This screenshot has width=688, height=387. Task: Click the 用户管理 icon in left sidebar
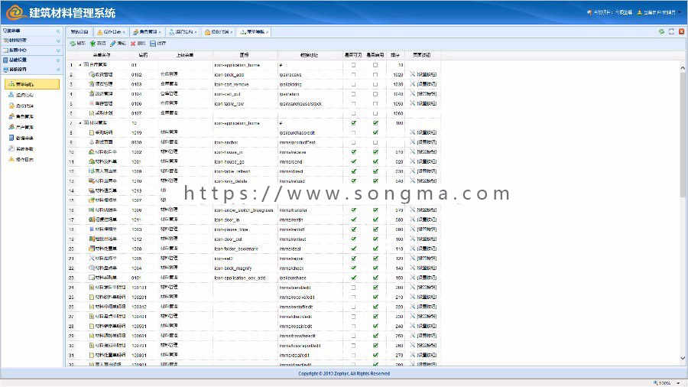tap(11, 127)
